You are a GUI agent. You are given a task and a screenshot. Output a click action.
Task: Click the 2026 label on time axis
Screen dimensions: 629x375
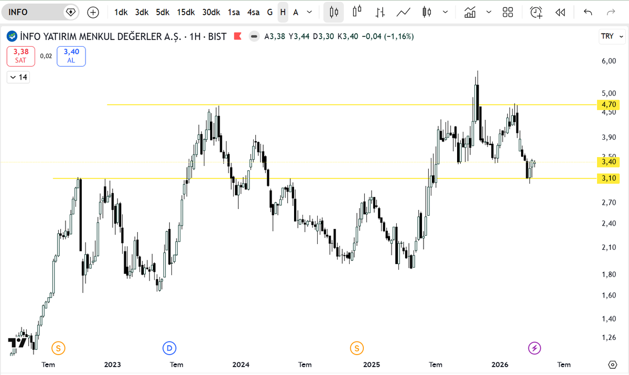click(500, 365)
